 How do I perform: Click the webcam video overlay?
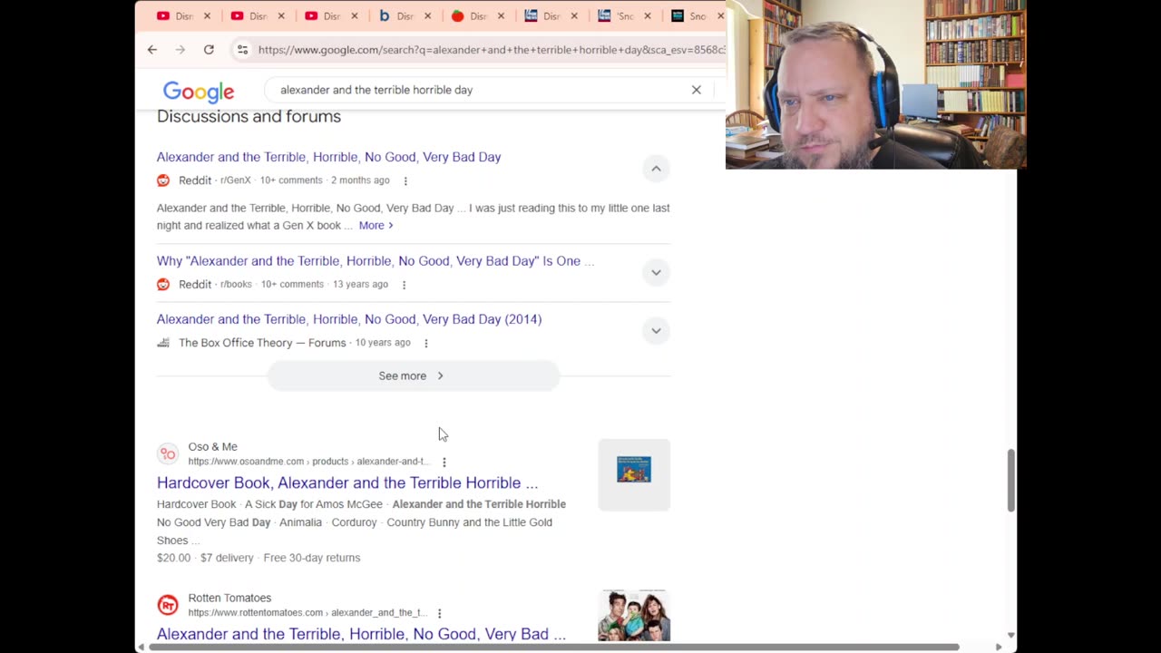click(875, 84)
